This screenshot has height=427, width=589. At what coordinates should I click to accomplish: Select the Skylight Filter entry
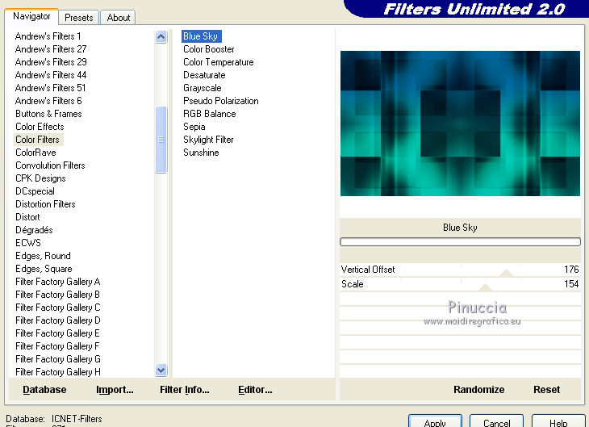coord(208,140)
